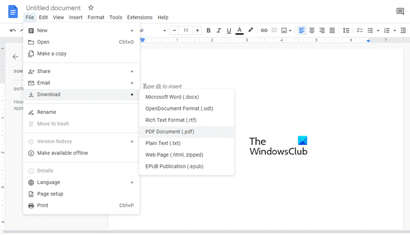Open comment history icon
The height and width of the screenshot is (235, 410).
pos(400,11)
